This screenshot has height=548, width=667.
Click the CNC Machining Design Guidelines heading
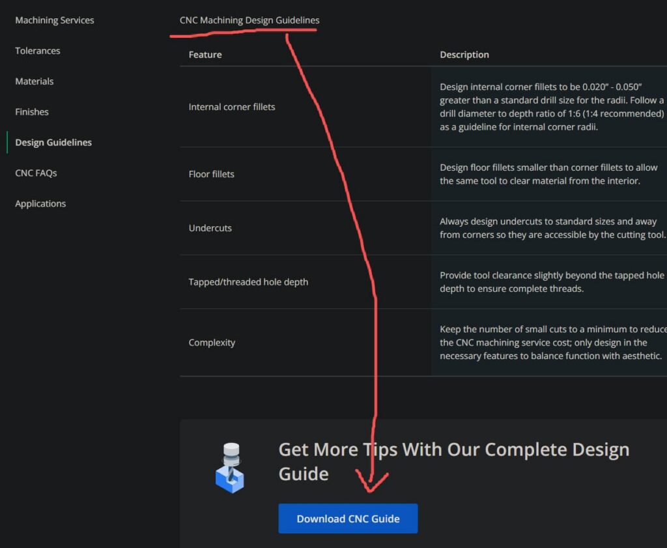(249, 20)
